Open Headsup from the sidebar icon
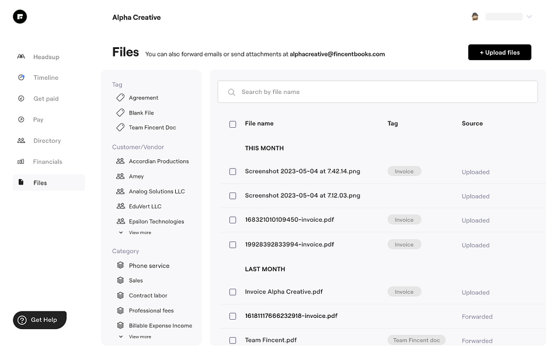This screenshot has width=546, height=350. pos(21,57)
